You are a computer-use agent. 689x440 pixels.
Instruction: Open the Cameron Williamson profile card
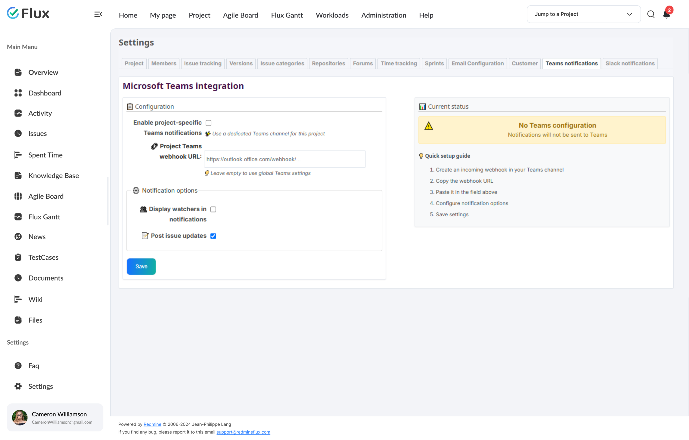point(55,417)
